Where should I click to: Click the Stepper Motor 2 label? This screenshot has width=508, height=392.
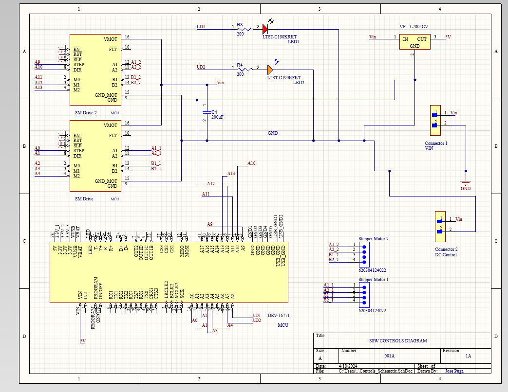pos(374,239)
